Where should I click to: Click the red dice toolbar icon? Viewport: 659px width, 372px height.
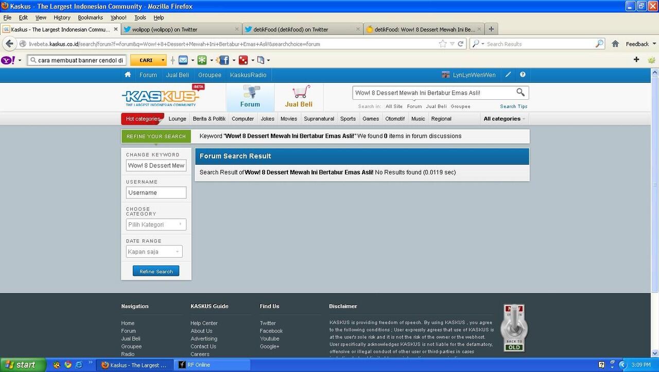(243, 60)
